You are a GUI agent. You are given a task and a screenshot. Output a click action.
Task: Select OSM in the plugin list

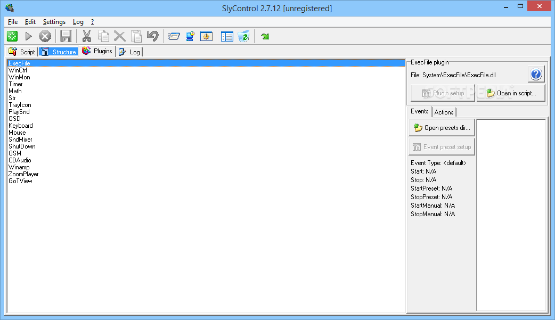click(x=206, y=153)
